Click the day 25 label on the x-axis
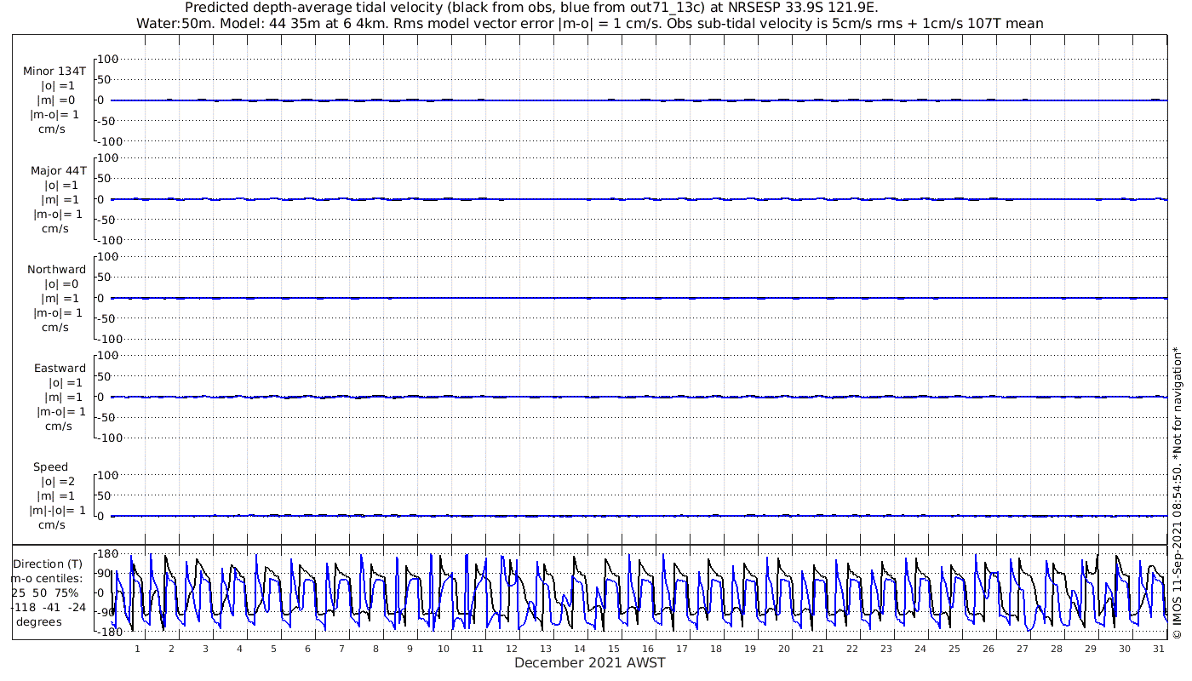1192x681 pixels. pyautogui.click(x=954, y=649)
